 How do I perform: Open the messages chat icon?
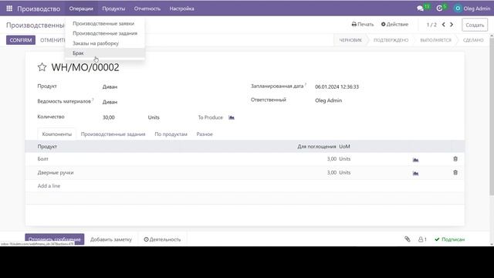tap(420, 8)
